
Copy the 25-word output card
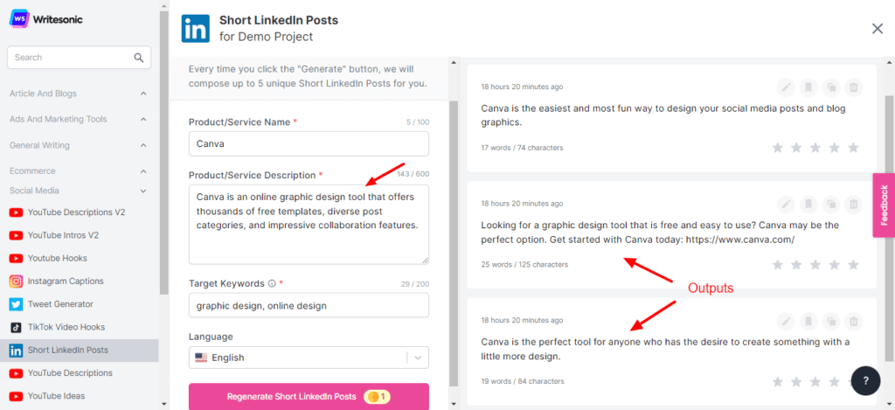pyautogui.click(x=831, y=204)
